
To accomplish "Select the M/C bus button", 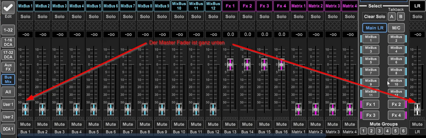I will click(396, 28).
